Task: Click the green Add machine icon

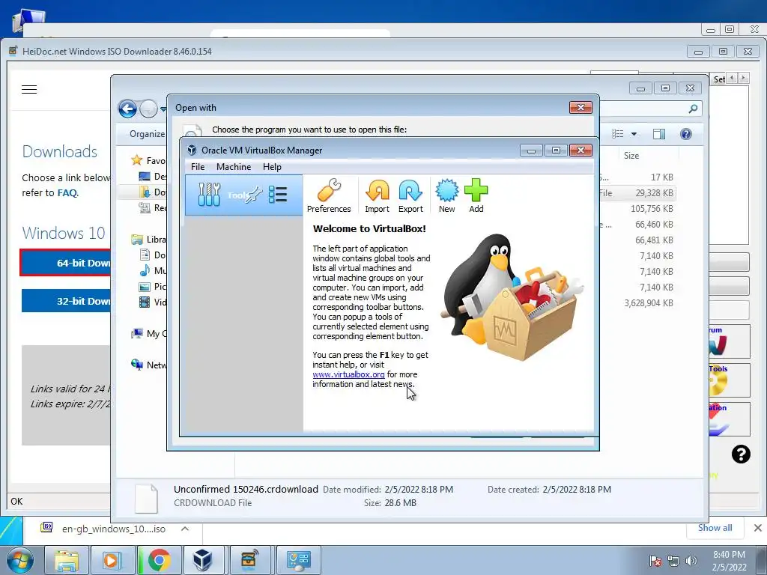Action: click(476, 195)
